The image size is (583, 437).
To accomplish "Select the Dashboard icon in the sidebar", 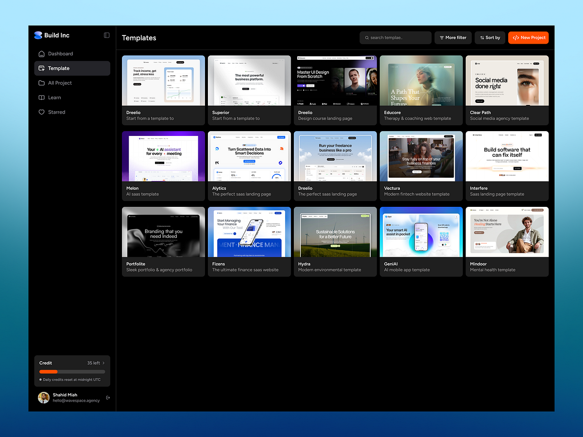I will (x=42, y=54).
